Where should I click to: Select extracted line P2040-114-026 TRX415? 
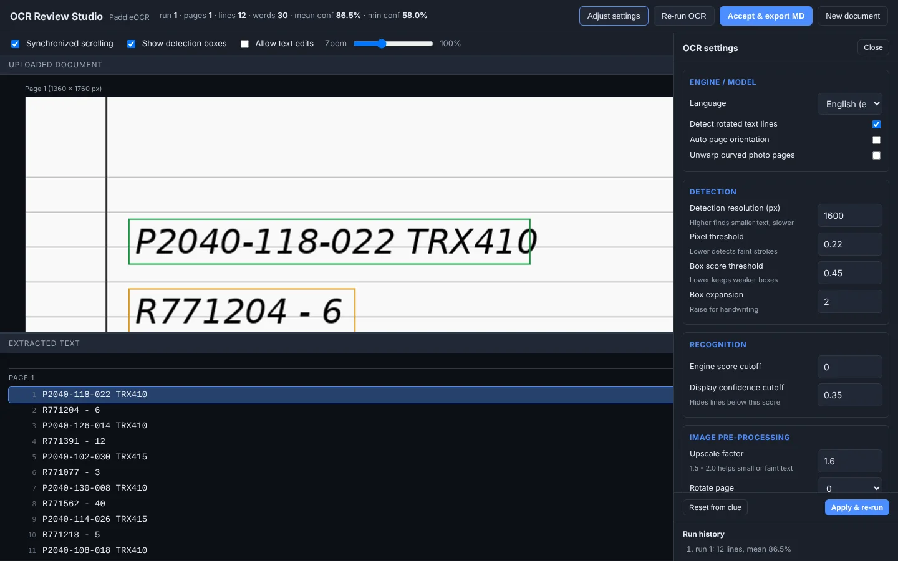340,519
